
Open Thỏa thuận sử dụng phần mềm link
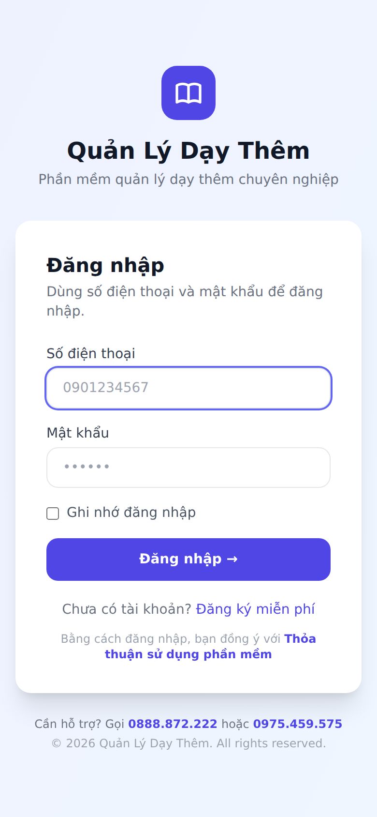(x=210, y=647)
